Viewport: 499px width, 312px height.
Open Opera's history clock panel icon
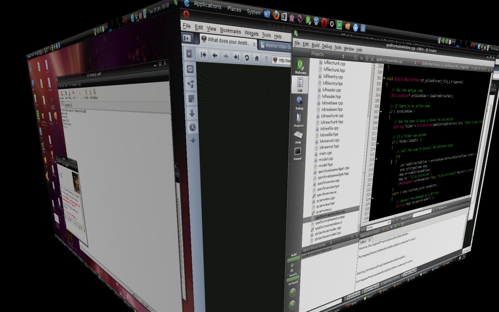click(x=192, y=128)
